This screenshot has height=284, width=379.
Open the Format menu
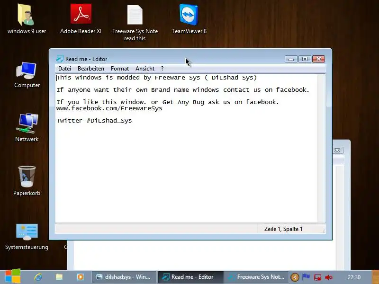point(120,69)
